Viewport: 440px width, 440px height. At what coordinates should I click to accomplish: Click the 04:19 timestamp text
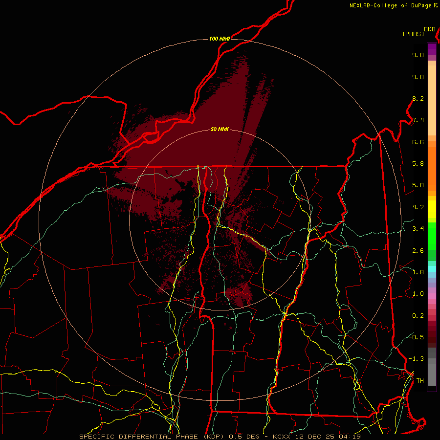click(x=350, y=437)
